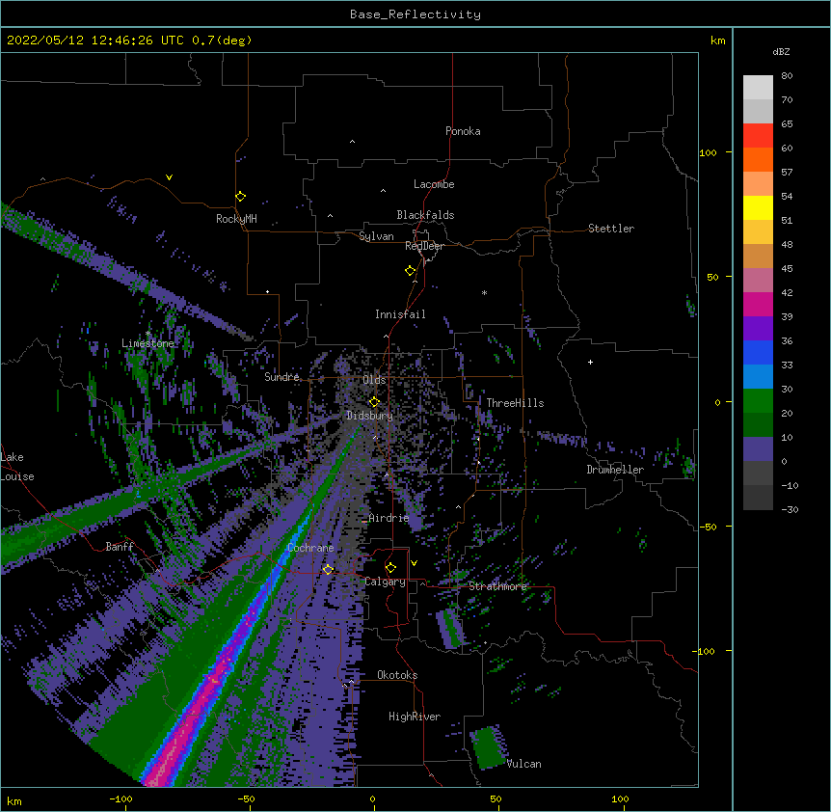831x812 pixels.
Task: Select the yellow diamond marker below Cochrane
Action: [328, 570]
